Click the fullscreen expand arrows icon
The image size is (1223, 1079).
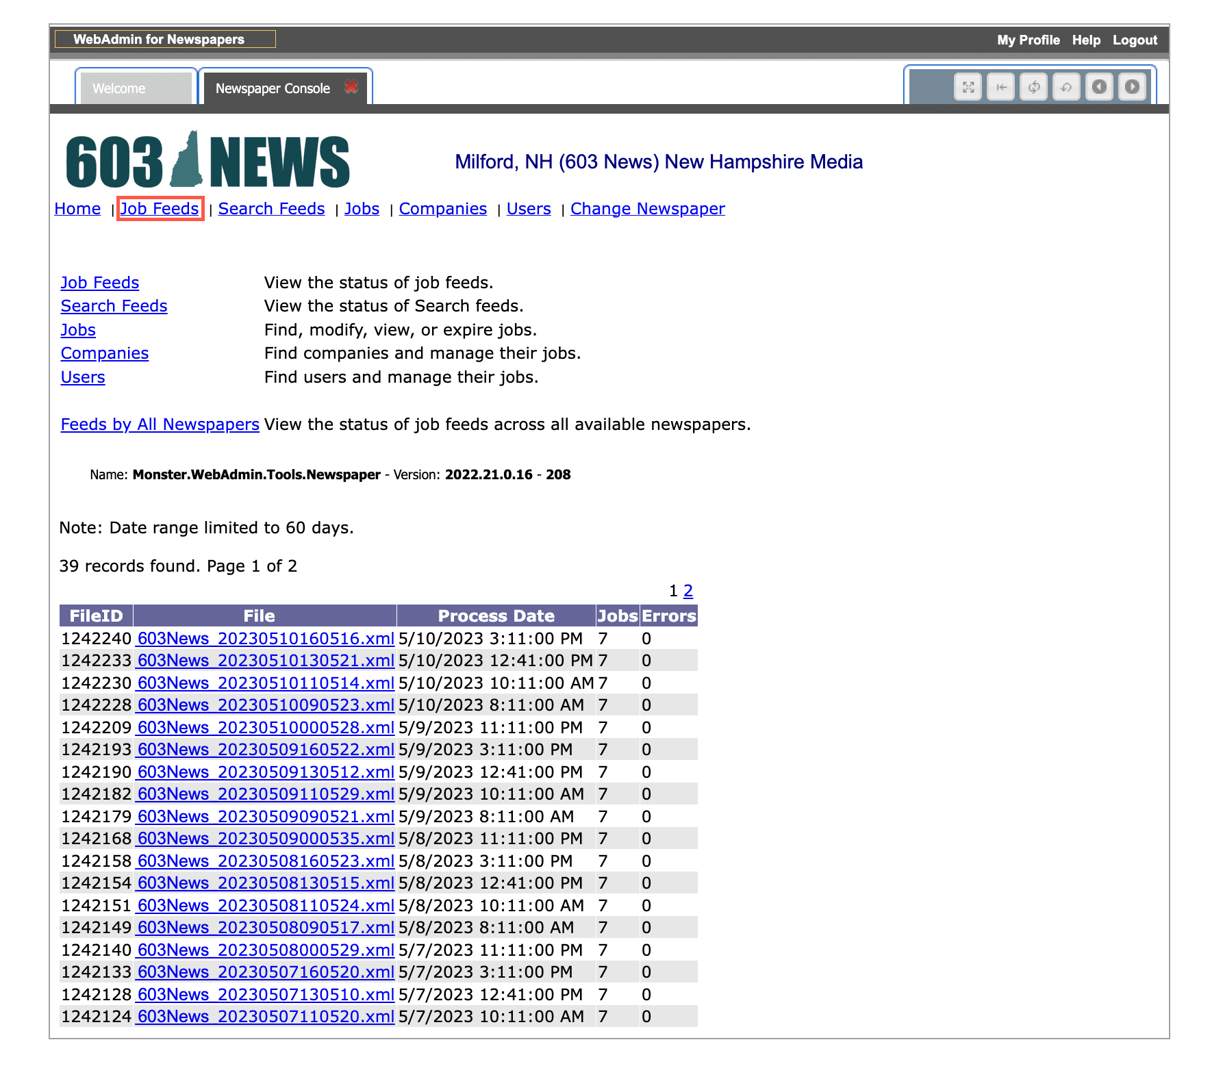point(968,87)
